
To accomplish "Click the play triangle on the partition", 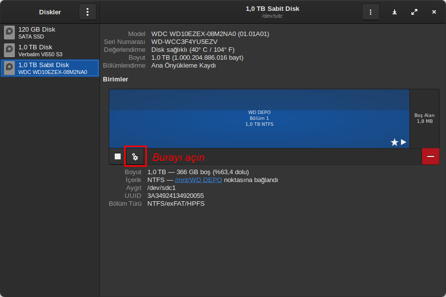I will (x=403, y=142).
